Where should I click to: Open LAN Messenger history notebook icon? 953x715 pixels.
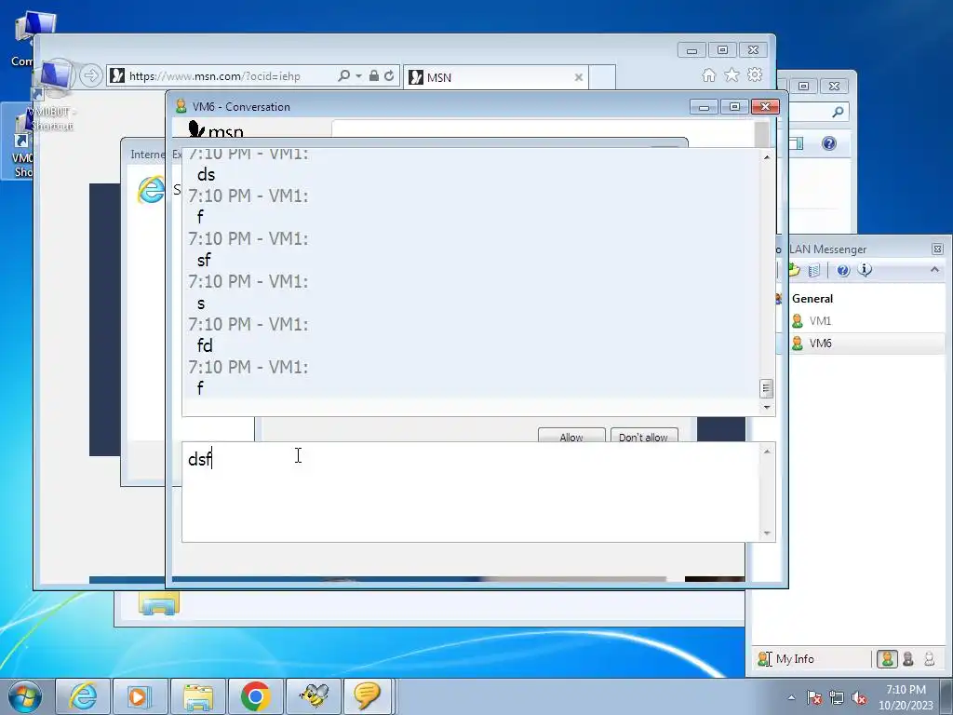[x=814, y=271]
